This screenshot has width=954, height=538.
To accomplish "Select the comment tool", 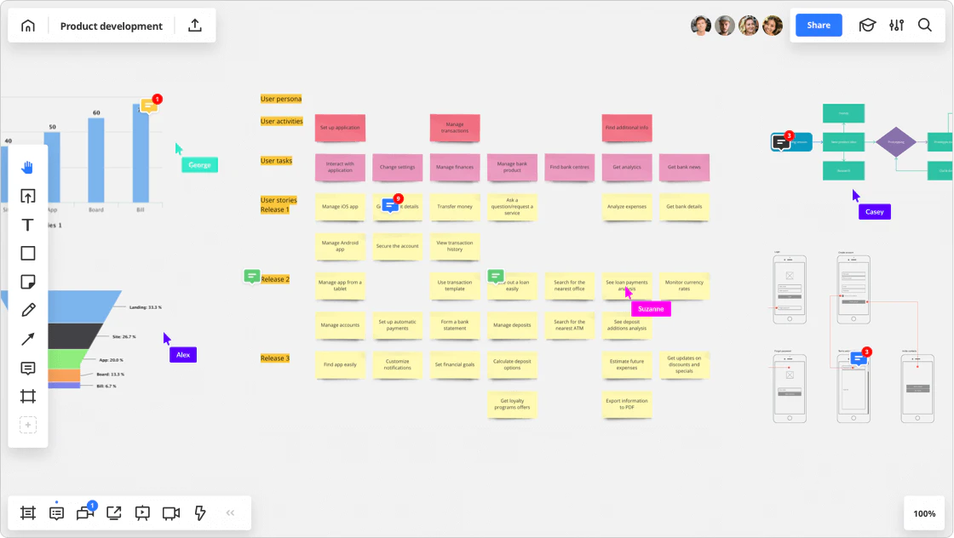I will coord(27,368).
